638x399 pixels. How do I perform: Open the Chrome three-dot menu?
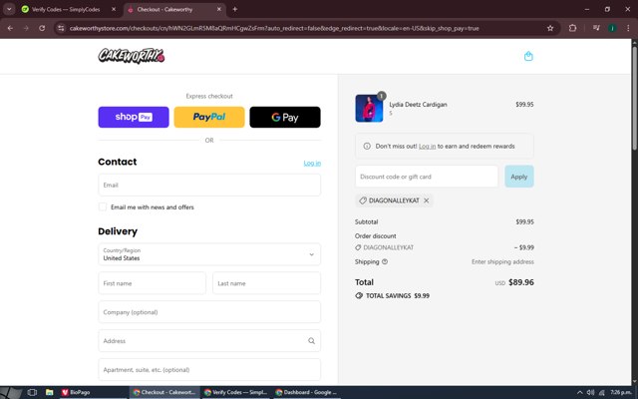point(628,28)
